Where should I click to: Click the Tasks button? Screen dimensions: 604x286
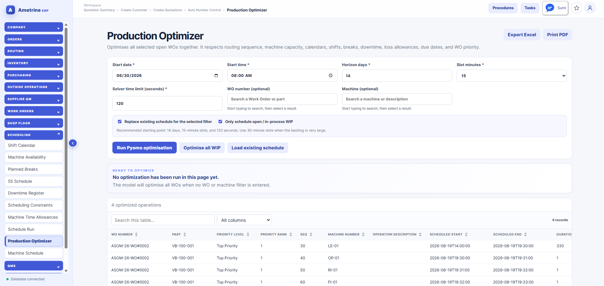point(530,8)
